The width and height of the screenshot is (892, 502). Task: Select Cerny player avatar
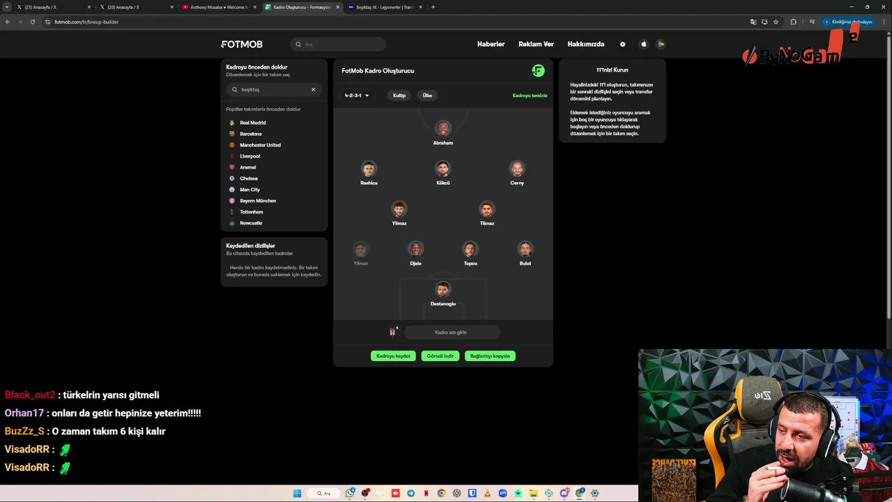pyautogui.click(x=517, y=169)
